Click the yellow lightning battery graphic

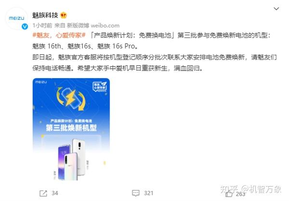tap(71, 98)
